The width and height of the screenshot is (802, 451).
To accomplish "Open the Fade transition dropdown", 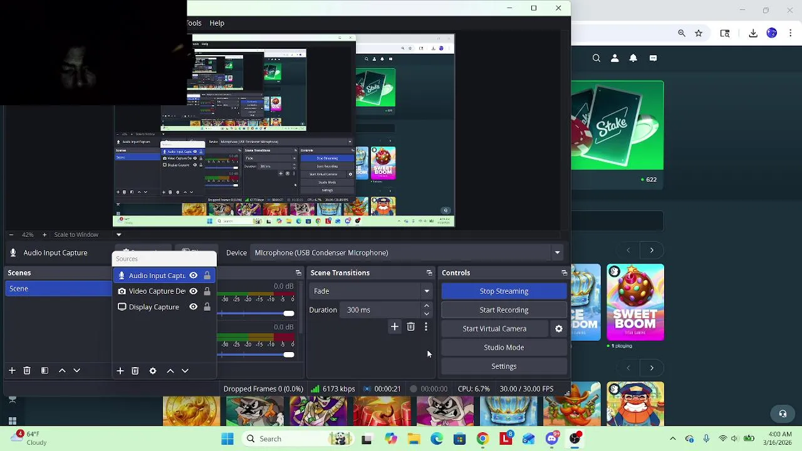I will (372, 291).
